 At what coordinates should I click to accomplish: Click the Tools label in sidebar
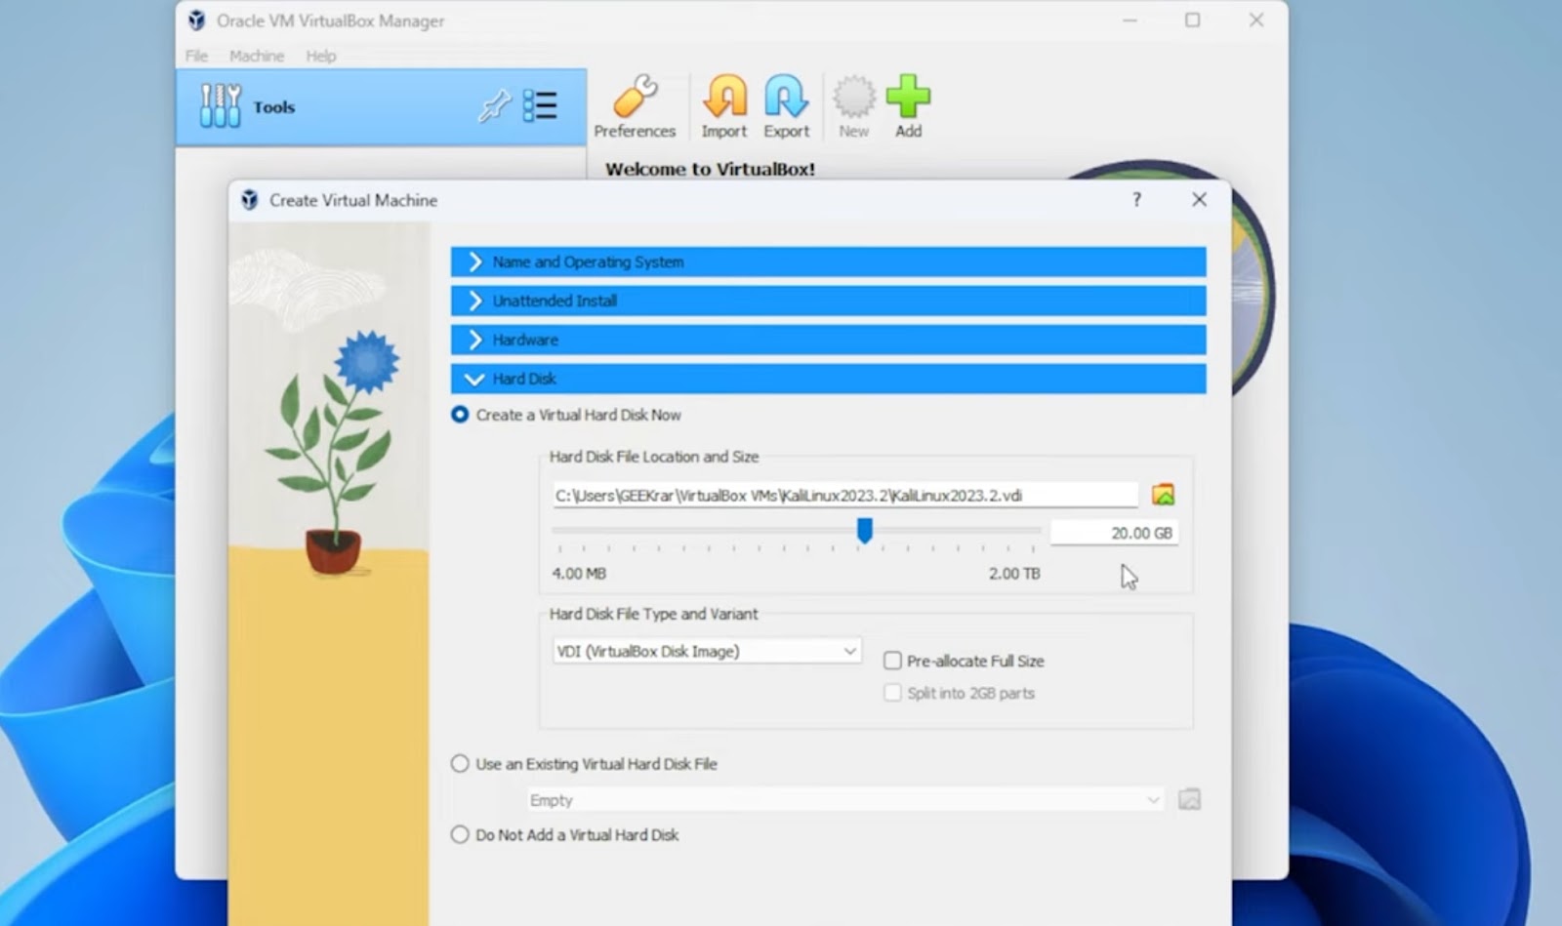tap(273, 107)
